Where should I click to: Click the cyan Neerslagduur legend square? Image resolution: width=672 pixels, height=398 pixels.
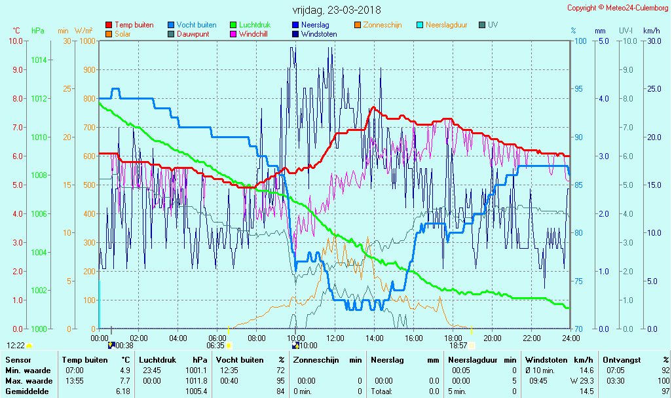(x=420, y=25)
